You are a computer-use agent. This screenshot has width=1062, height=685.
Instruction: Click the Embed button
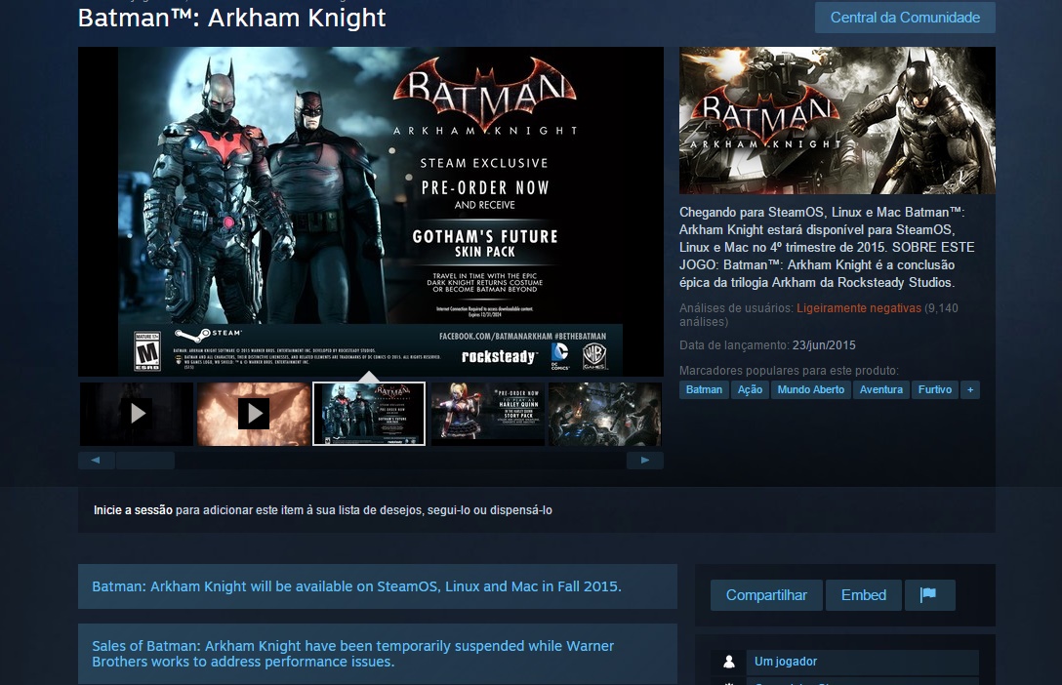(x=864, y=595)
